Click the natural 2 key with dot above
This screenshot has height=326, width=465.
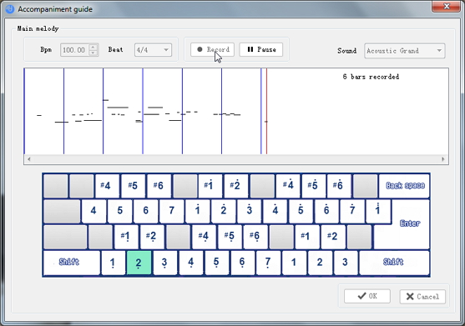tap(223, 212)
